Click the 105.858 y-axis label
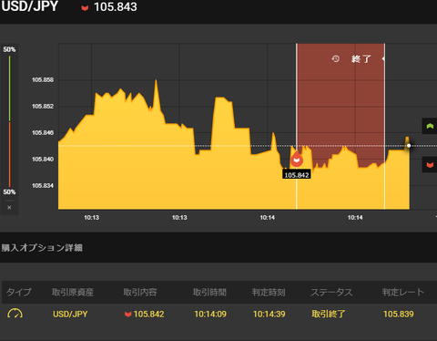Viewport: 437px width, 341px height. tap(43, 80)
